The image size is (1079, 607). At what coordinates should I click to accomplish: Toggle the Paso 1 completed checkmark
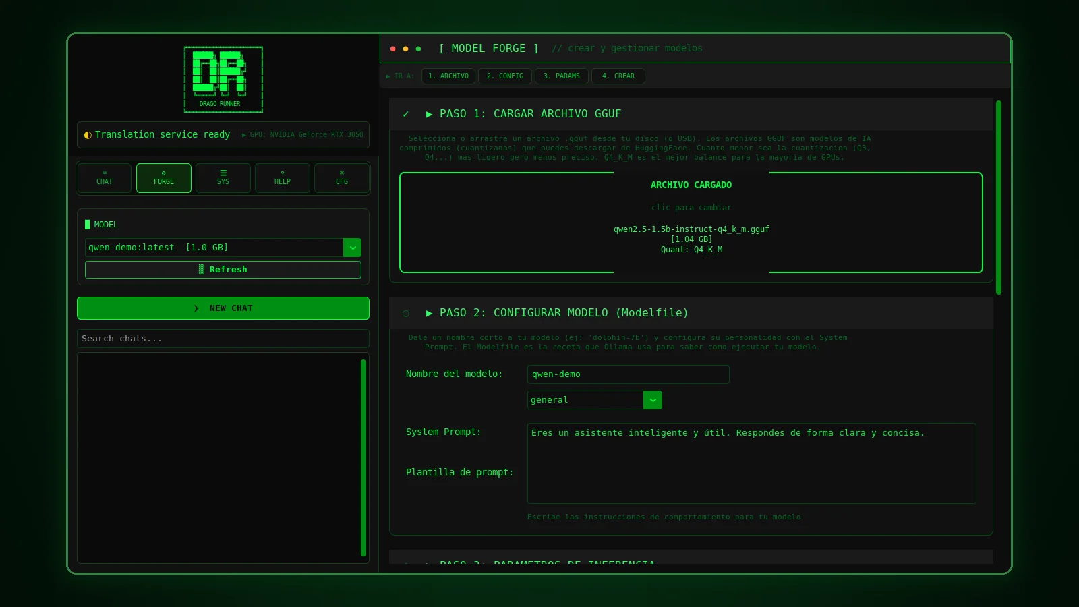[405, 114]
